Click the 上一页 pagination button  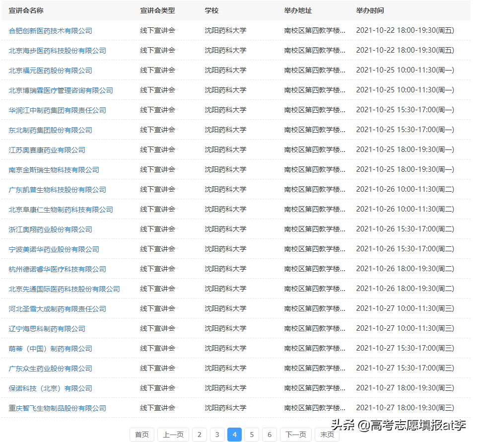pos(173,434)
